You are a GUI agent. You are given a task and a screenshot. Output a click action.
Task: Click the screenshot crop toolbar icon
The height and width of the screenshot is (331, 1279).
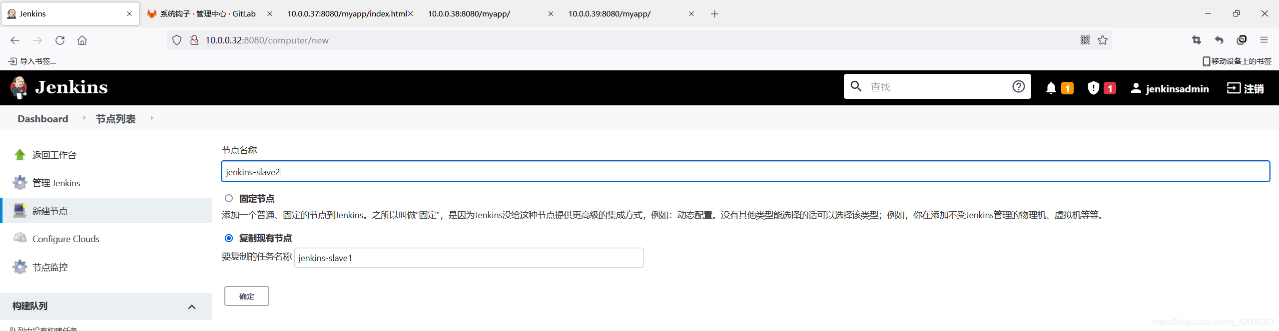(x=1197, y=40)
